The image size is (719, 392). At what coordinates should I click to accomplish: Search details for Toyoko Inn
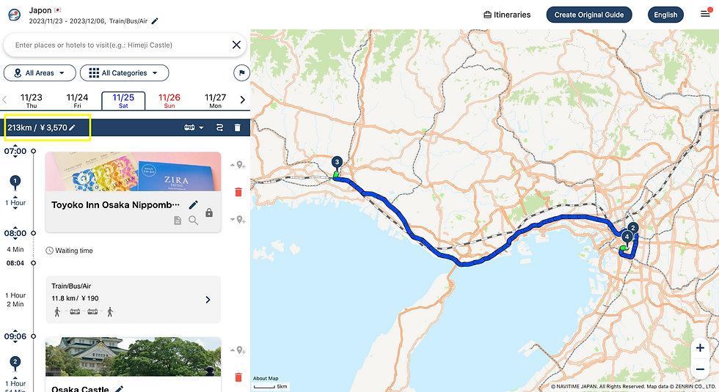(194, 221)
